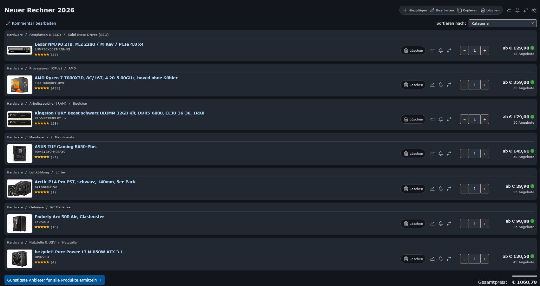
Task: Open wishlist price alert bell at top
Action: (517, 10)
